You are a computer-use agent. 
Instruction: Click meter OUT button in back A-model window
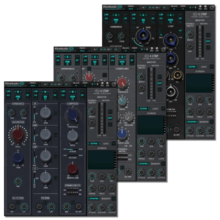tap(208, 41)
